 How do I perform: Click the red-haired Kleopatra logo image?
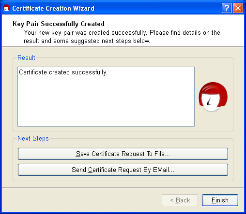(213, 97)
